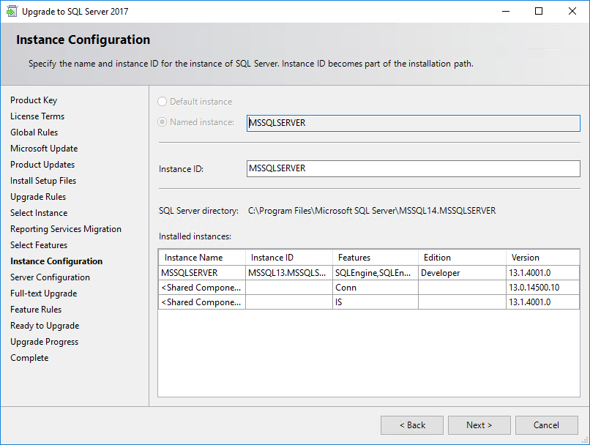The height and width of the screenshot is (445, 590).
Task: Click the SQL Server directory path text
Action: point(372,211)
